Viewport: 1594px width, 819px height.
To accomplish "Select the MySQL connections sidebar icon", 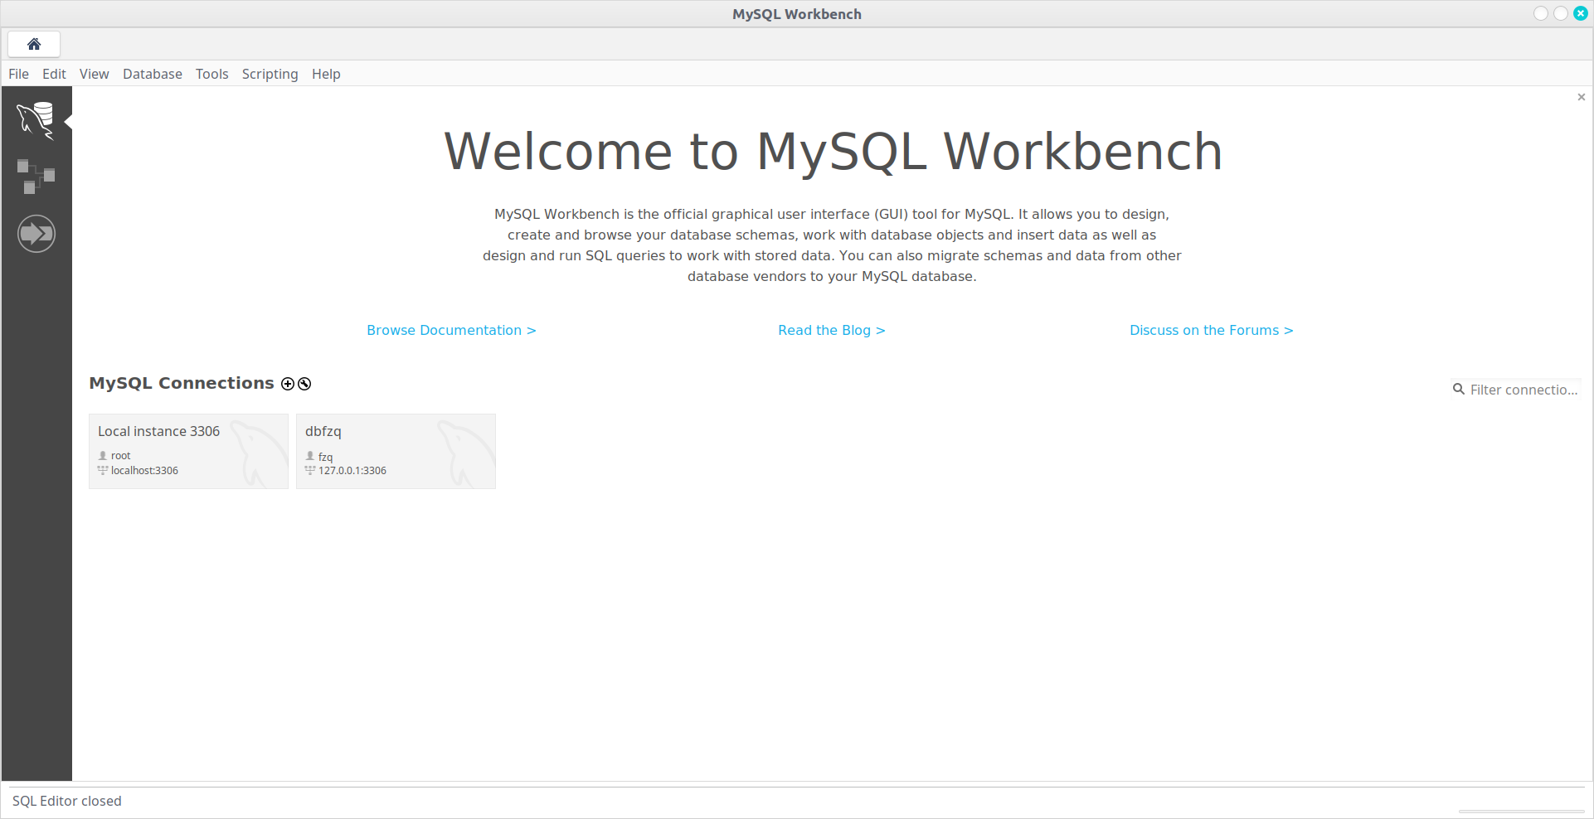I will 36,121.
